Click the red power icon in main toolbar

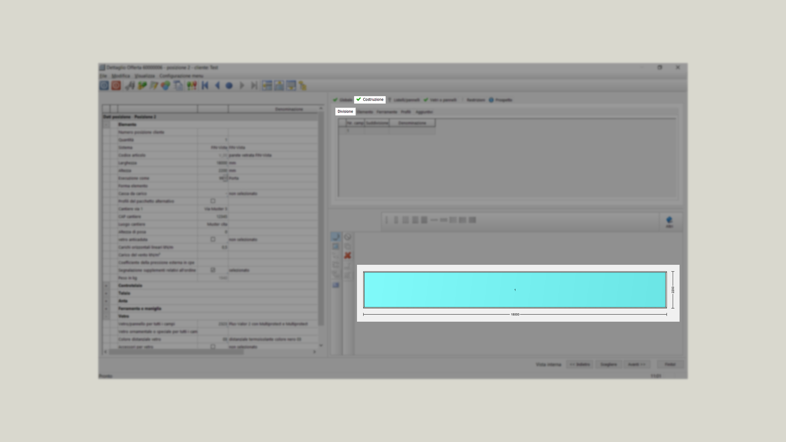(x=116, y=86)
